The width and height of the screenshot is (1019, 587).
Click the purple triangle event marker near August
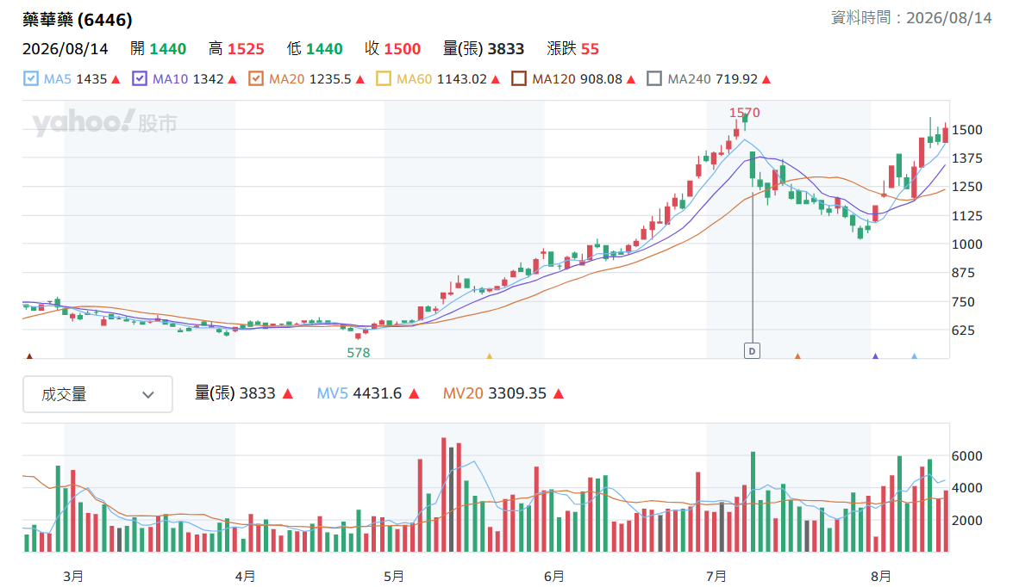click(875, 356)
